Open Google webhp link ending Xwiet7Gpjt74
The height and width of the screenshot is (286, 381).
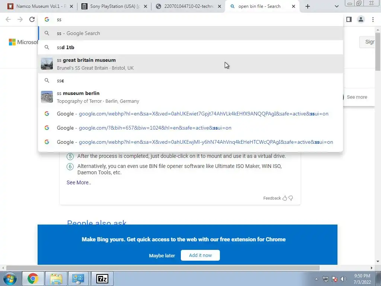(x=190, y=114)
